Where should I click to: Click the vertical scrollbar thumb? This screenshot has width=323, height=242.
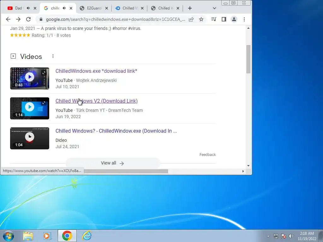point(249,59)
